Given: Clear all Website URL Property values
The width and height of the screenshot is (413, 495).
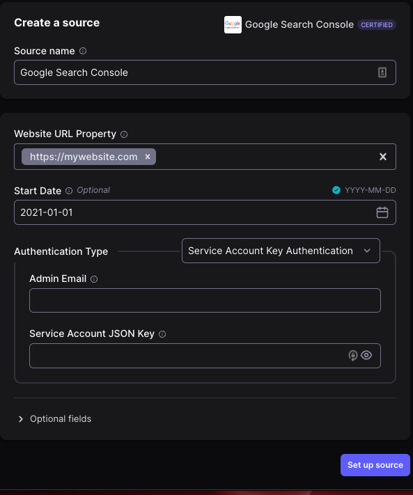Looking at the screenshot, I should [382, 157].
